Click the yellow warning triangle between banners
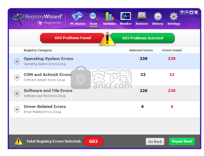The height and width of the screenshot is (156, 204). (x=107, y=39)
